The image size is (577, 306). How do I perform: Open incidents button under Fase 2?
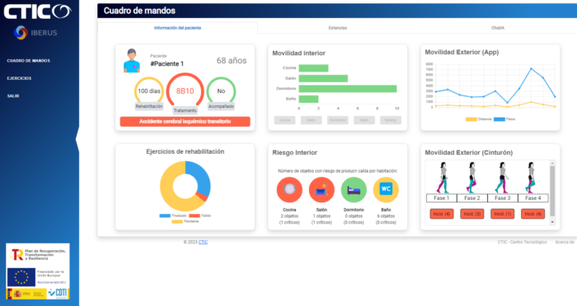472,214
